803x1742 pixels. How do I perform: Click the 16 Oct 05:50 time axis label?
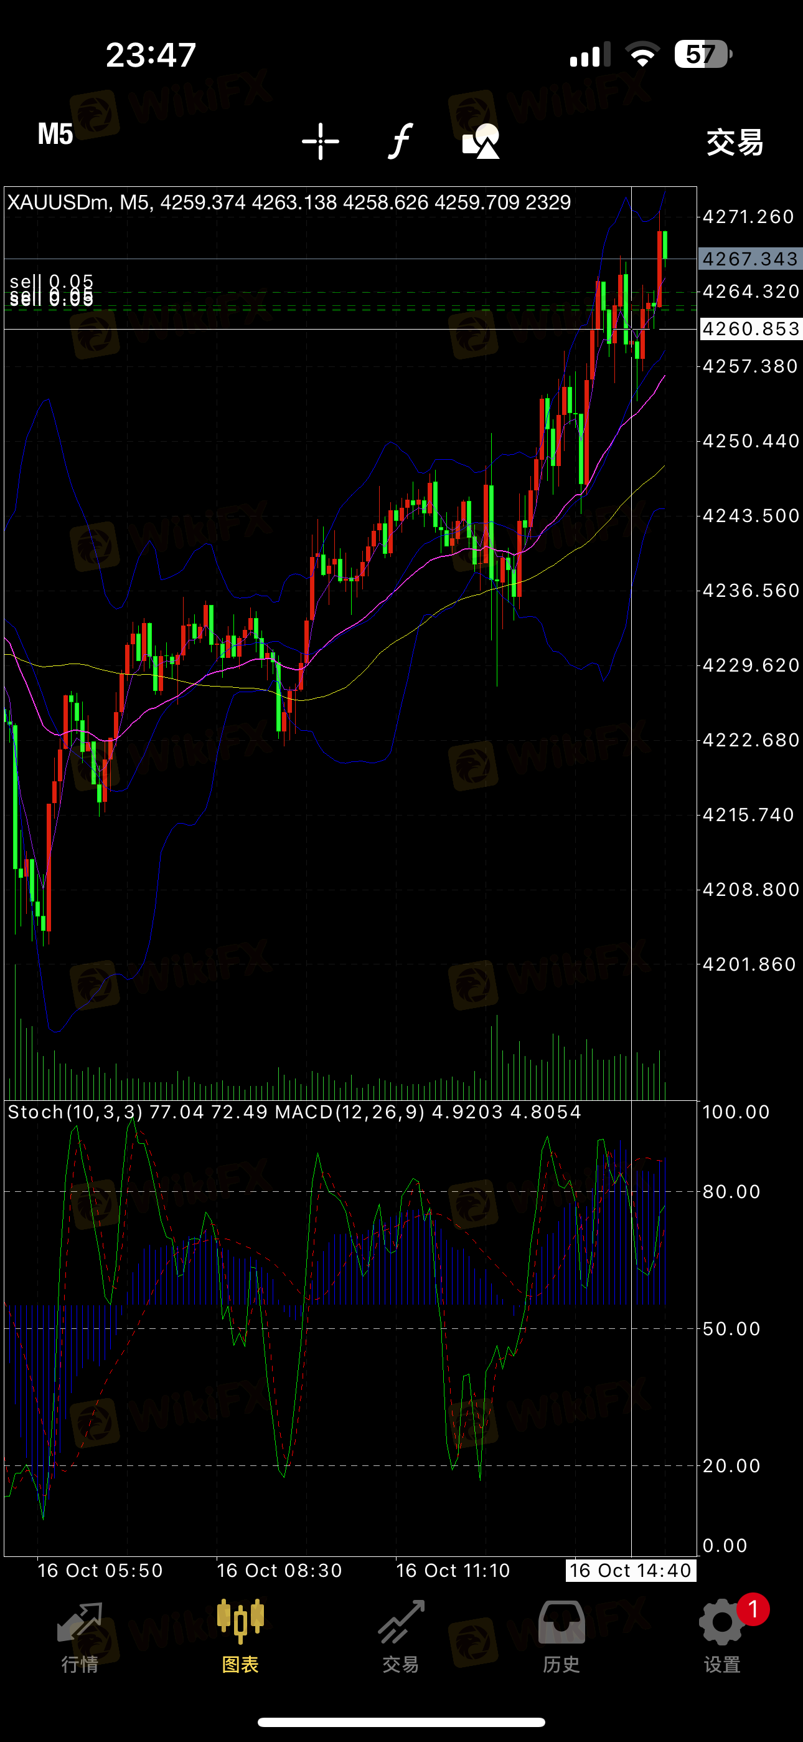(100, 1570)
